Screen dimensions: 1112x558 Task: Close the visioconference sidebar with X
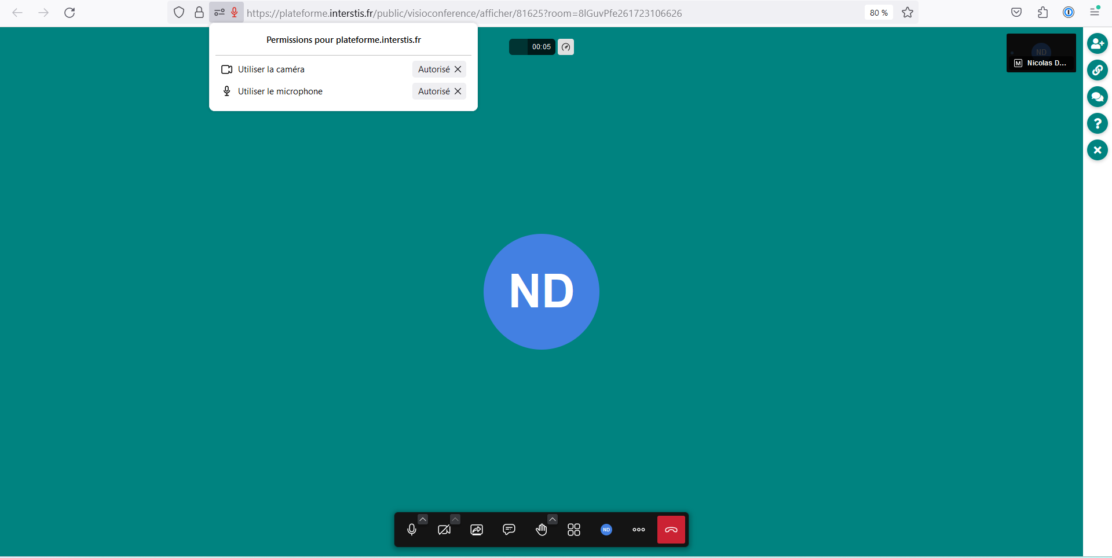1097,150
